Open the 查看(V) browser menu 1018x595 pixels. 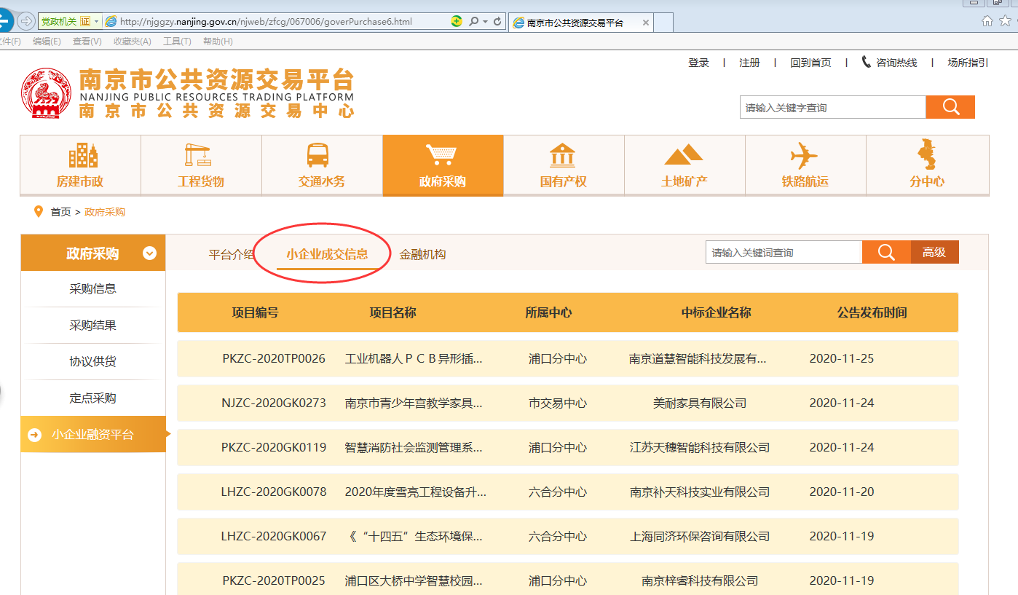87,42
